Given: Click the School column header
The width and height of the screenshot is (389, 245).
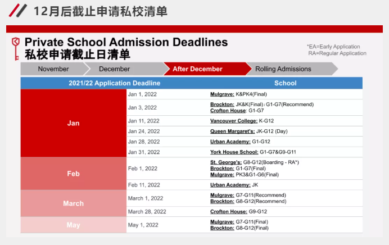Looking at the screenshot, I should pos(285,83).
